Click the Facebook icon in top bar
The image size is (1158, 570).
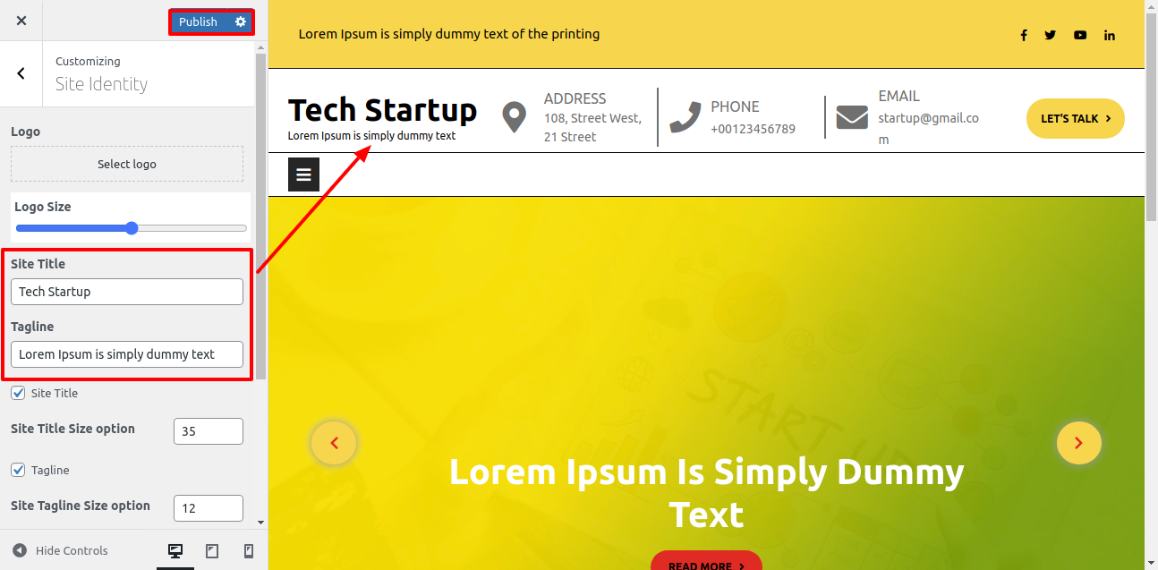[1024, 35]
